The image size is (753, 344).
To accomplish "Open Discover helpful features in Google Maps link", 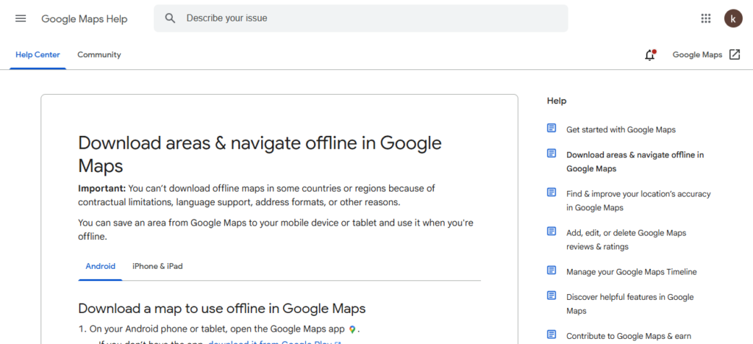I will pos(630,304).
